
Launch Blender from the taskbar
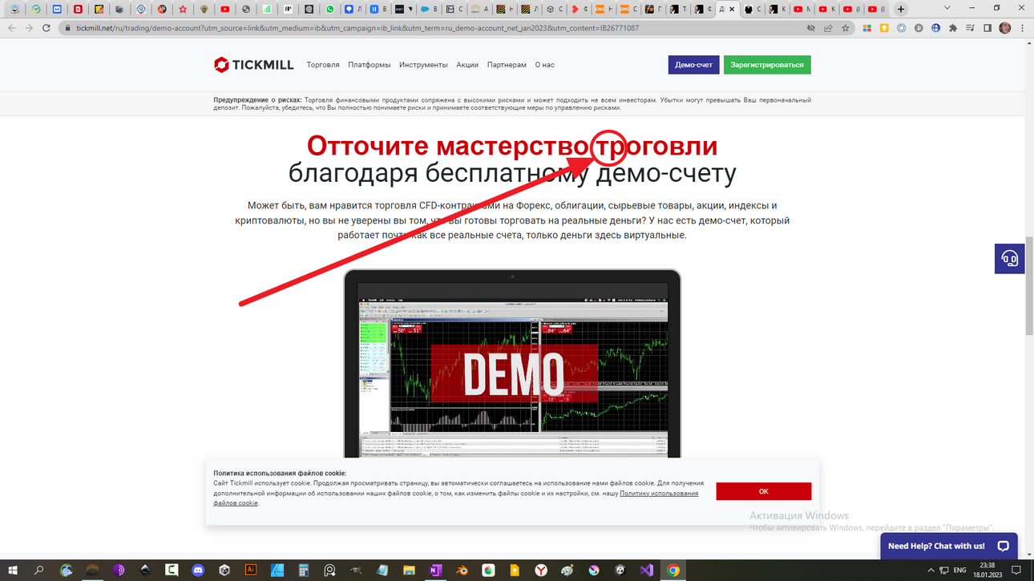[x=462, y=571]
